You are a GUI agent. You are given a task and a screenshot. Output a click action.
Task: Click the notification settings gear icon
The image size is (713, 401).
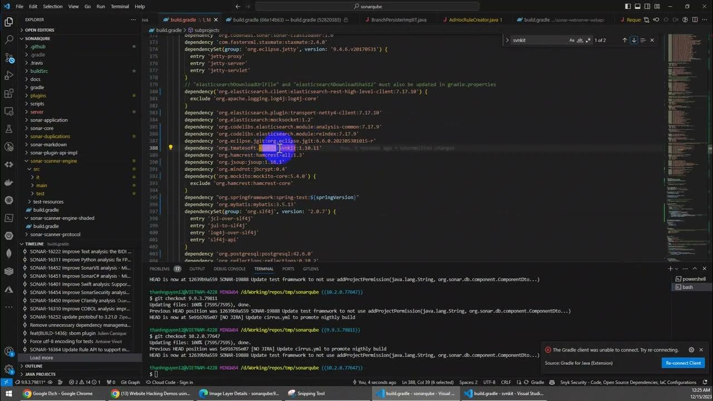coord(691,350)
